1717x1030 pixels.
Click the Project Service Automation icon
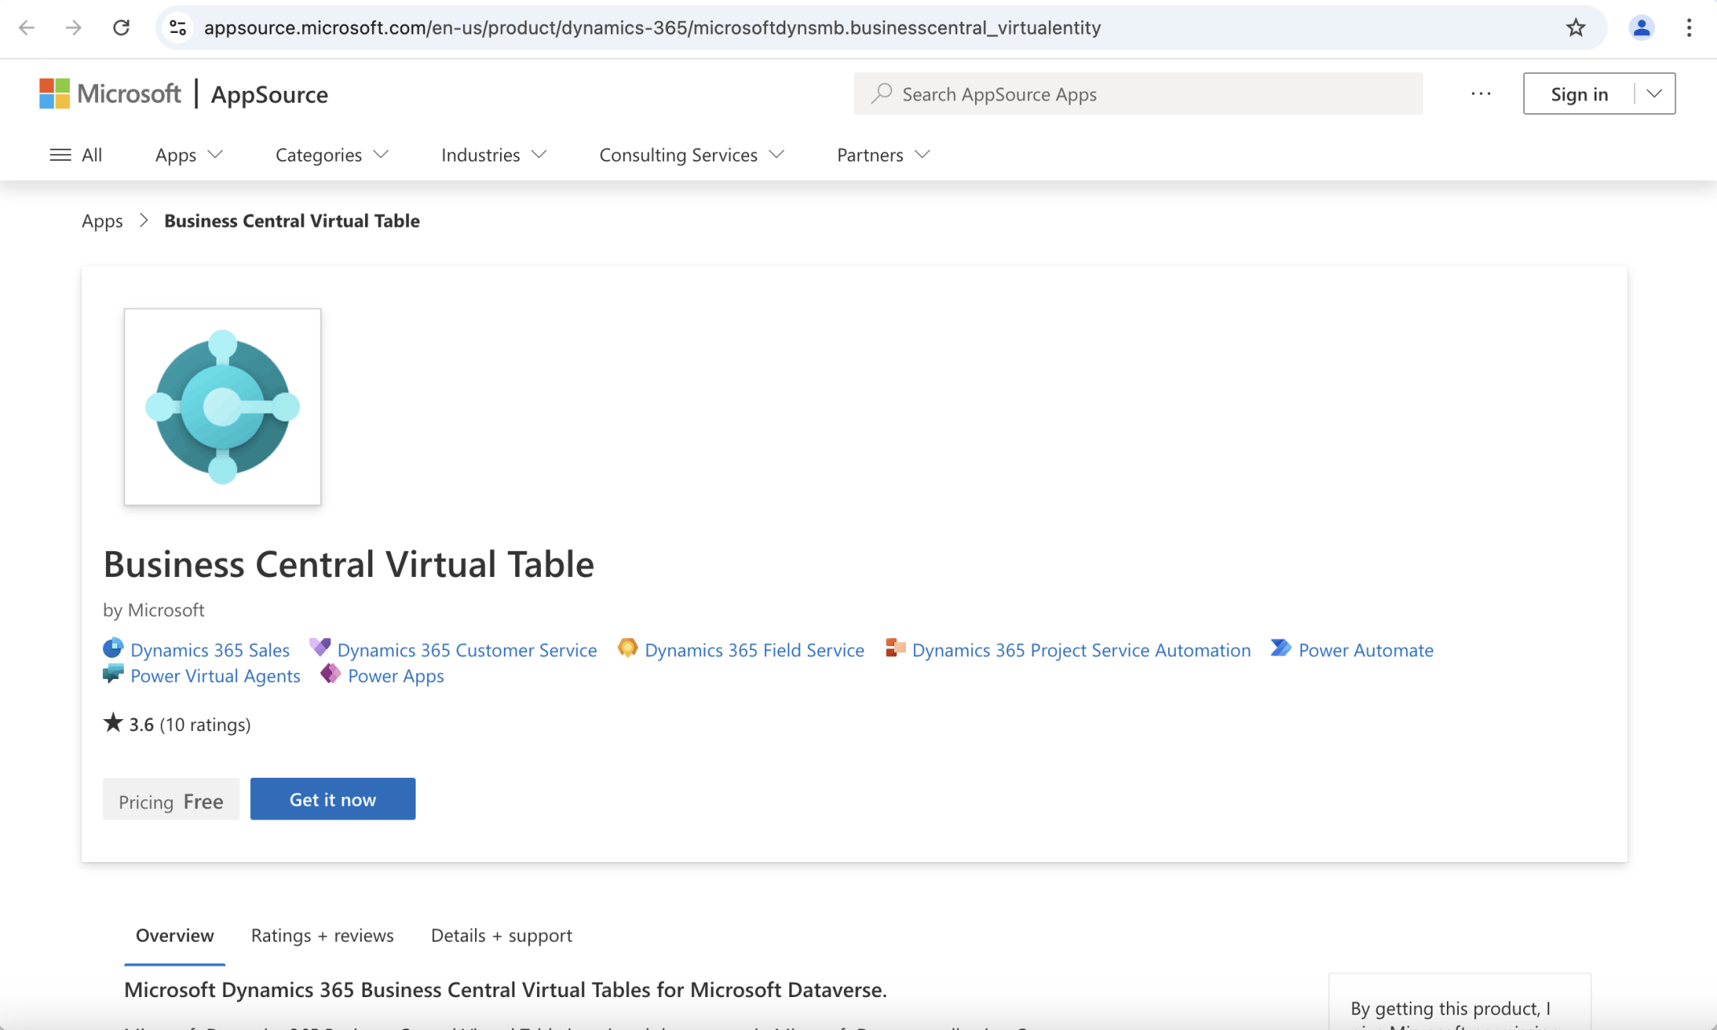(895, 648)
